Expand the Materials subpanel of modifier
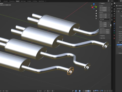122x92 pixels. tap(120, 34)
